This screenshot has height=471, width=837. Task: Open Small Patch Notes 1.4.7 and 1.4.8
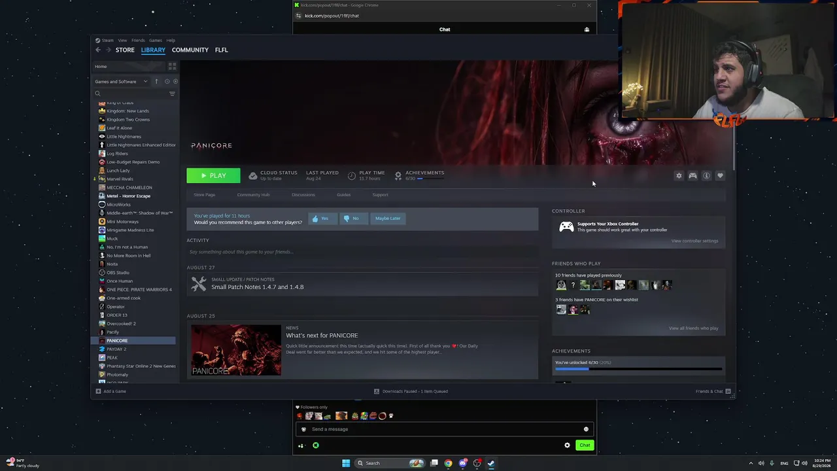click(257, 287)
